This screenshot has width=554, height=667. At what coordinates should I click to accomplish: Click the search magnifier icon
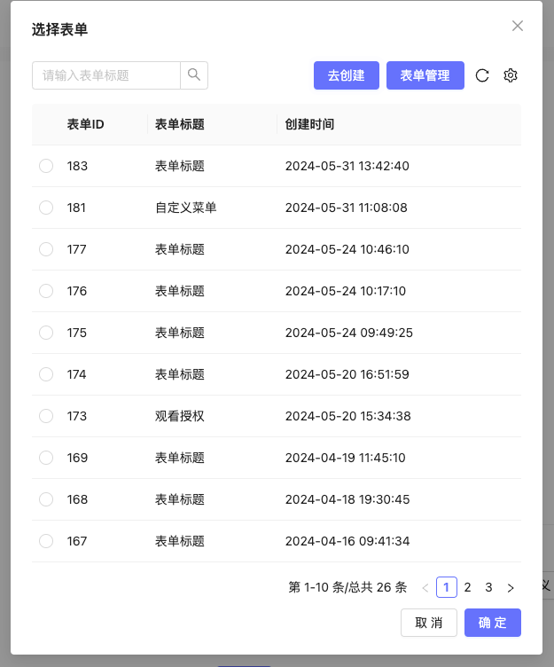point(194,75)
